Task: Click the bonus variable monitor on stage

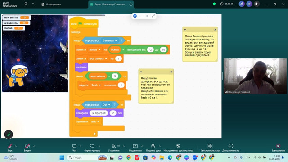Action: pyautogui.click(x=13, y=28)
